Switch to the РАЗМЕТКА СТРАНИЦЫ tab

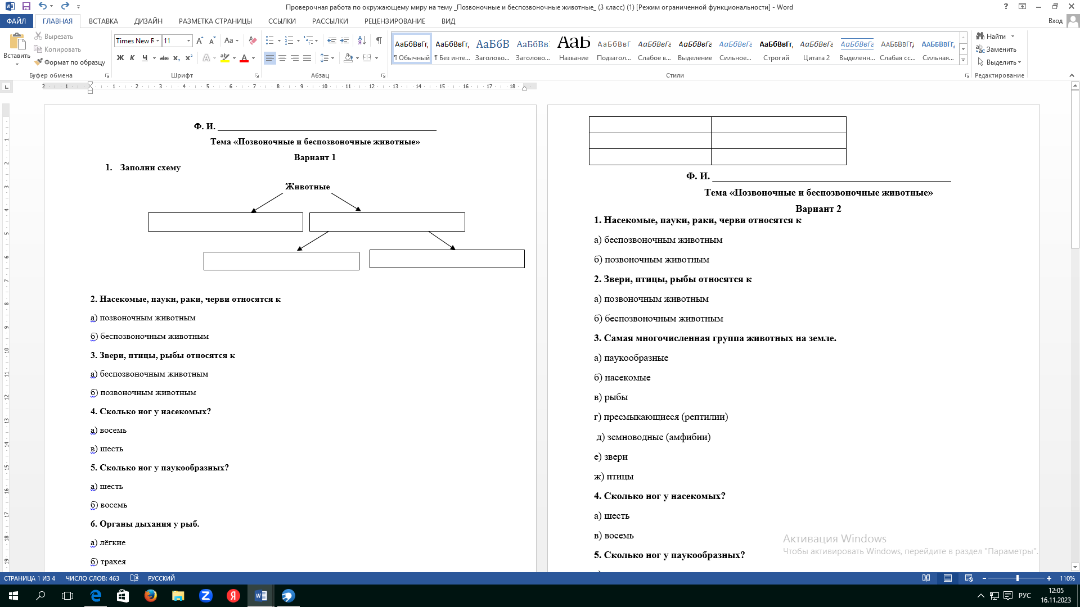click(x=215, y=21)
